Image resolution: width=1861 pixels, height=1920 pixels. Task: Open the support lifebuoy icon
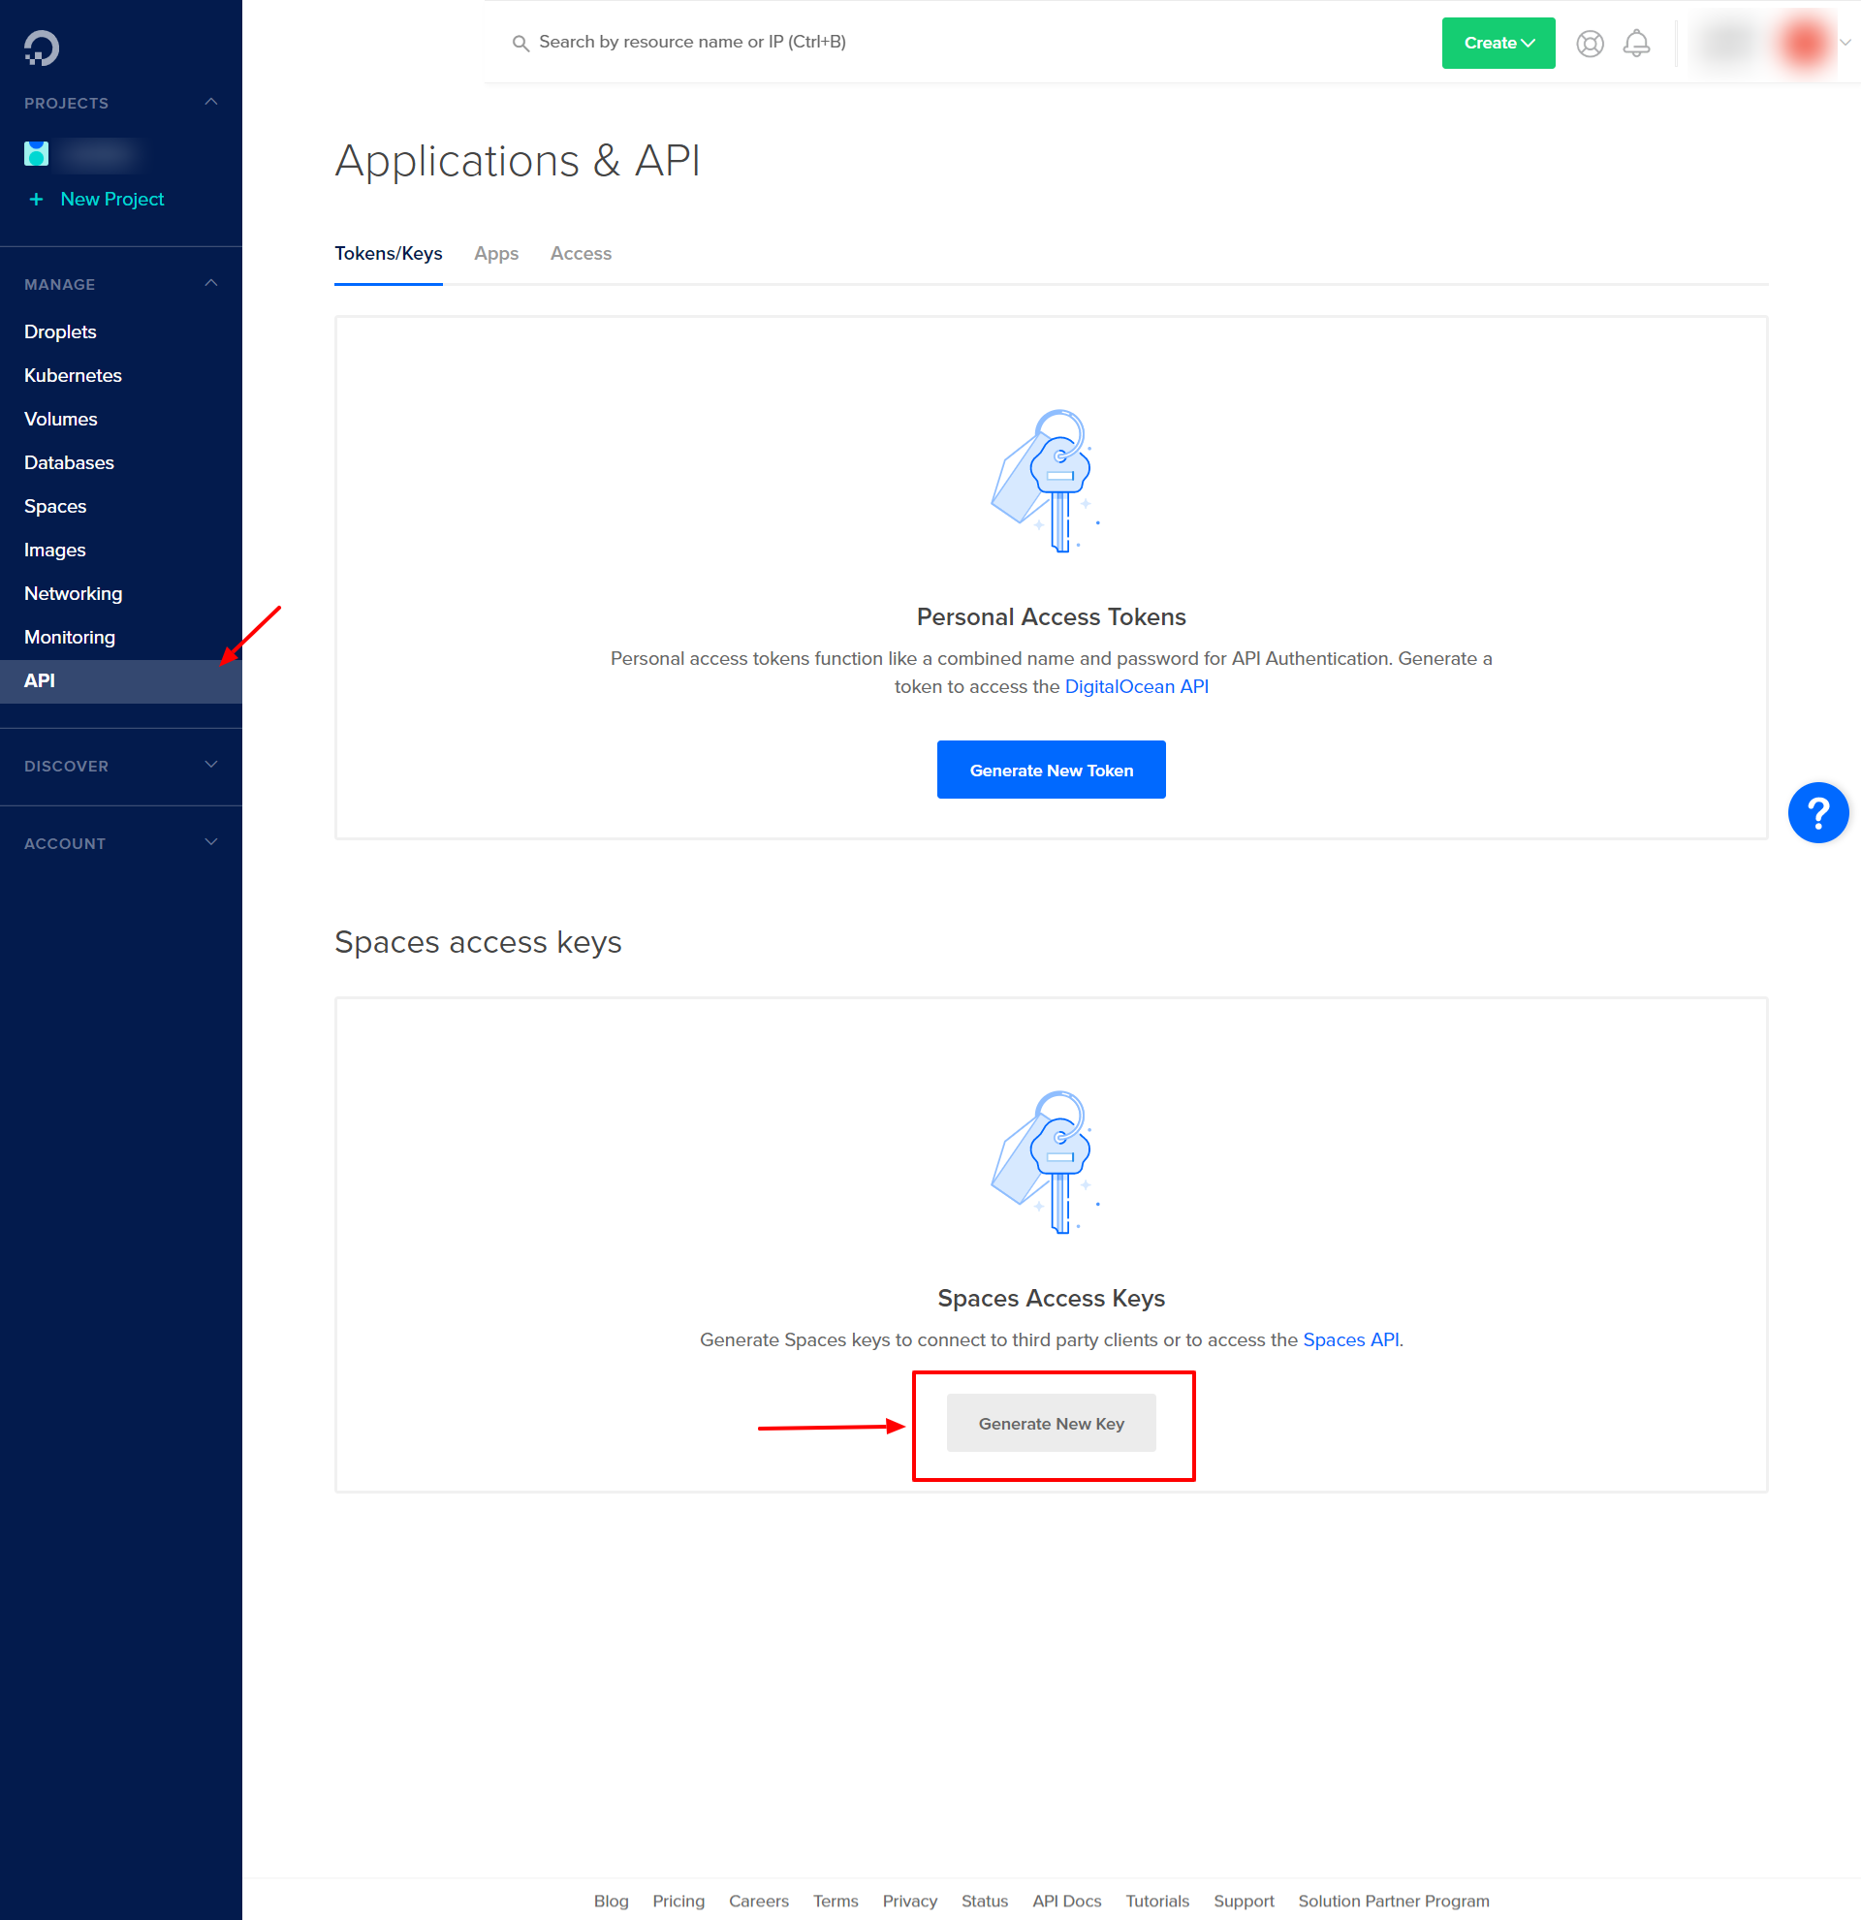click(x=1590, y=43)
